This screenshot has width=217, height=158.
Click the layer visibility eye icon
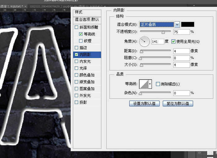(200, 153)
